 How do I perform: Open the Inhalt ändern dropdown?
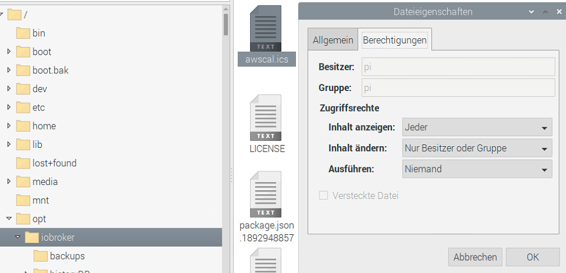[x=477, y=148]
